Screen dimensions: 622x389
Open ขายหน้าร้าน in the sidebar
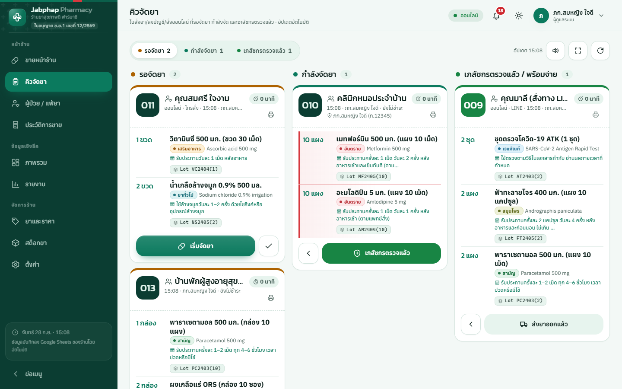click(x=59, y=60)
